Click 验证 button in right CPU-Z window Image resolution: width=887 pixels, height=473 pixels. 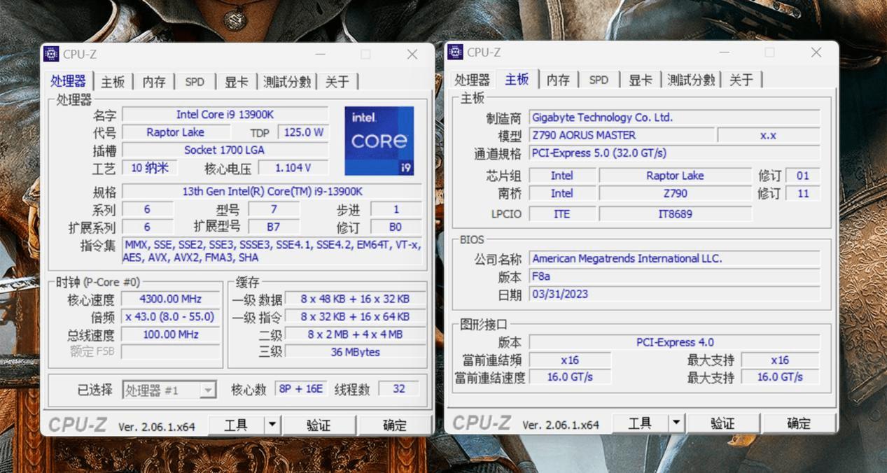pos(722,423)
